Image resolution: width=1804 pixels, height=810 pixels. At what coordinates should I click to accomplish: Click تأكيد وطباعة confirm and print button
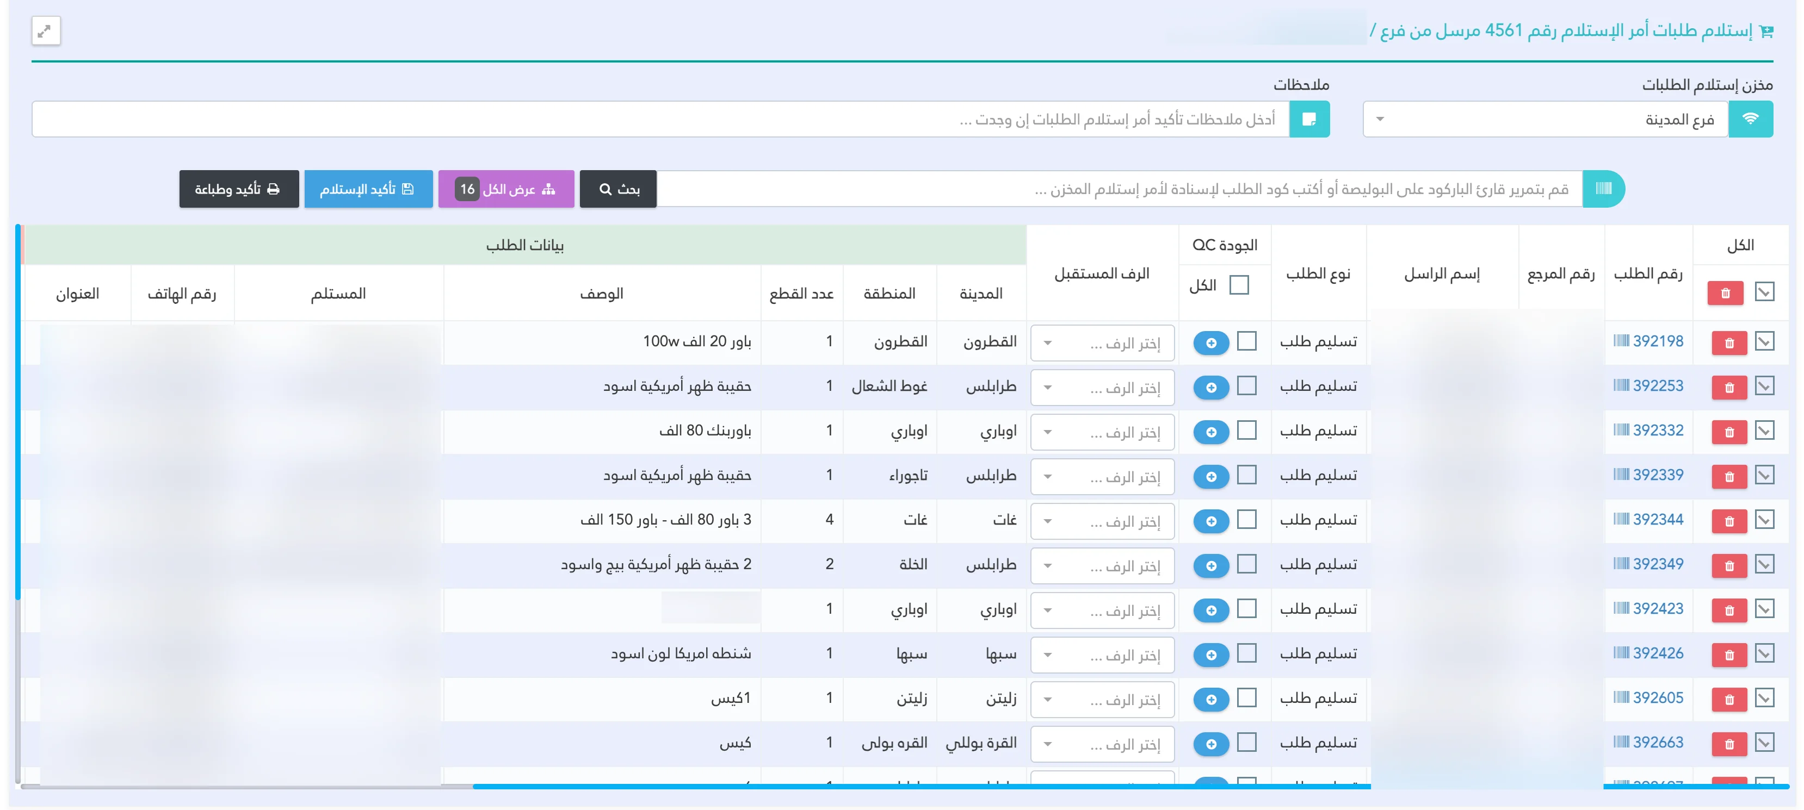[x=239, y=189]
